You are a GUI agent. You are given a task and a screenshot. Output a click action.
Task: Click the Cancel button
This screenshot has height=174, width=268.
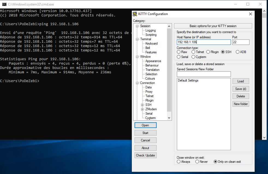[145, 140]
